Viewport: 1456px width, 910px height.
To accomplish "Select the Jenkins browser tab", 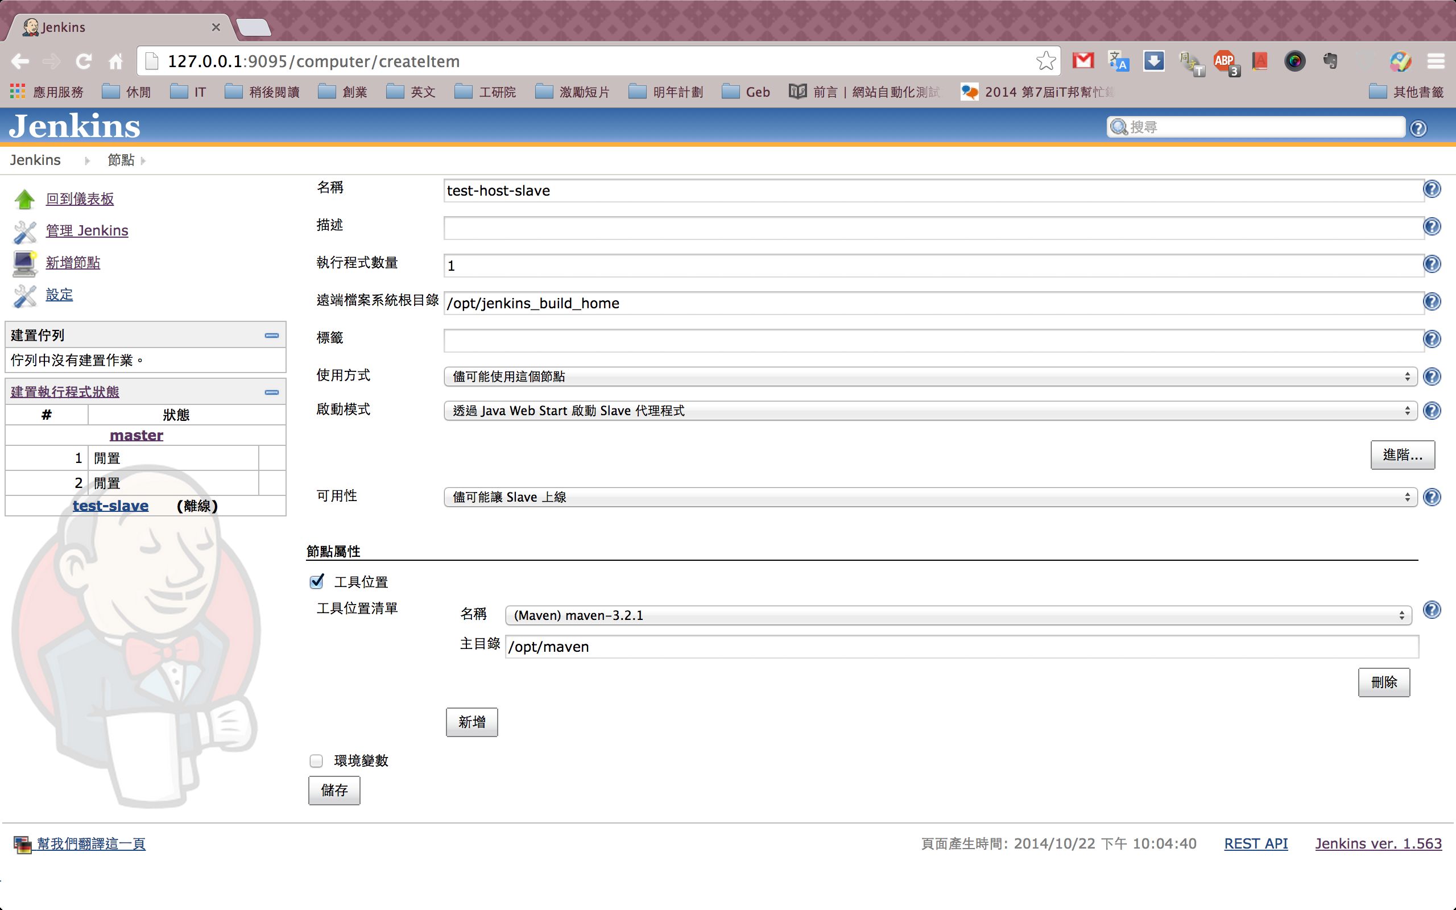I will click(121, 27).
